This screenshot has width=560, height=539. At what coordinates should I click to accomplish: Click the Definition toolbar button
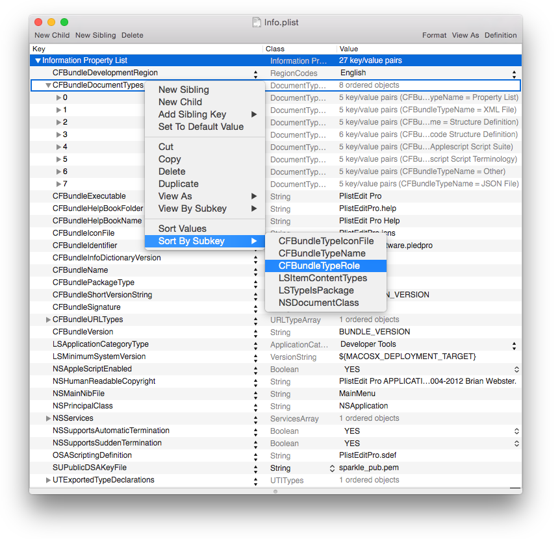pyautogui.click(x=500, y=35)
